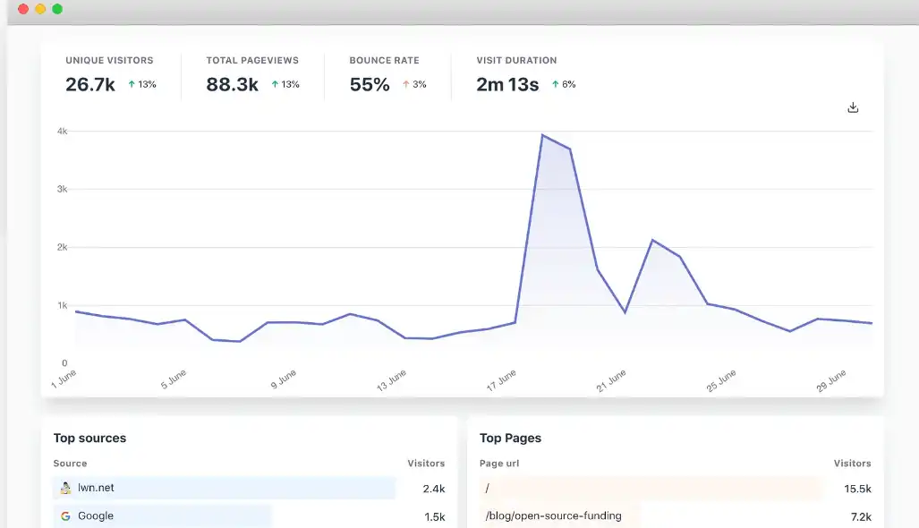Click the 2m 13s duration value
Image resolution: width=919 pixels, height=528 pixels.
click(x=507, y=84)
